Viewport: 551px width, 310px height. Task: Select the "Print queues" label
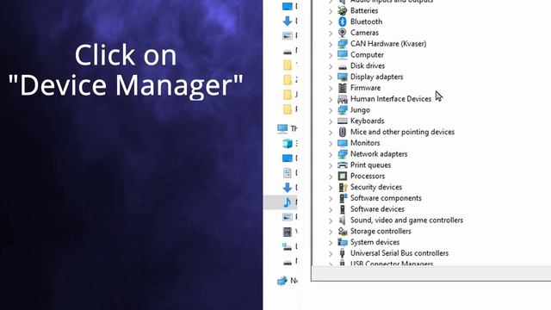[x=370, y=165]
